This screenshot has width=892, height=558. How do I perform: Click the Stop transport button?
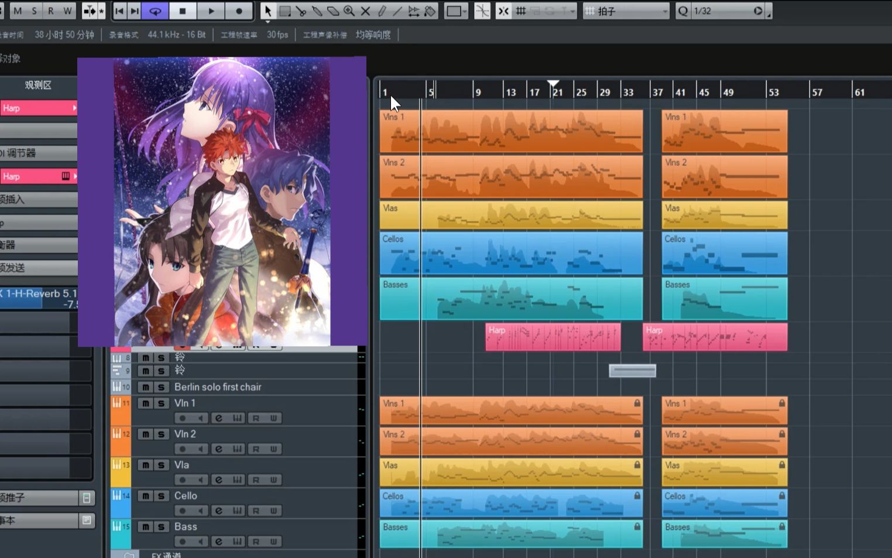point(183,11)
